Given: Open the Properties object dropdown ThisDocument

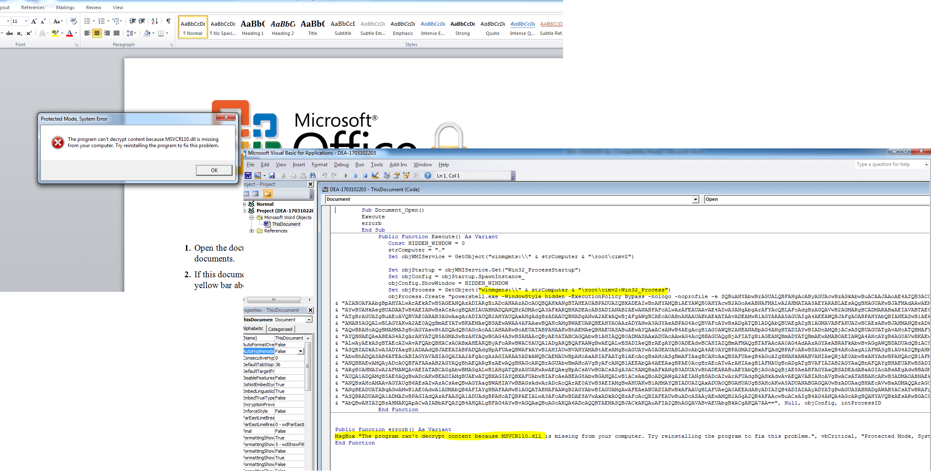Looking at the screenshot, I should click(x=309, y=320).
